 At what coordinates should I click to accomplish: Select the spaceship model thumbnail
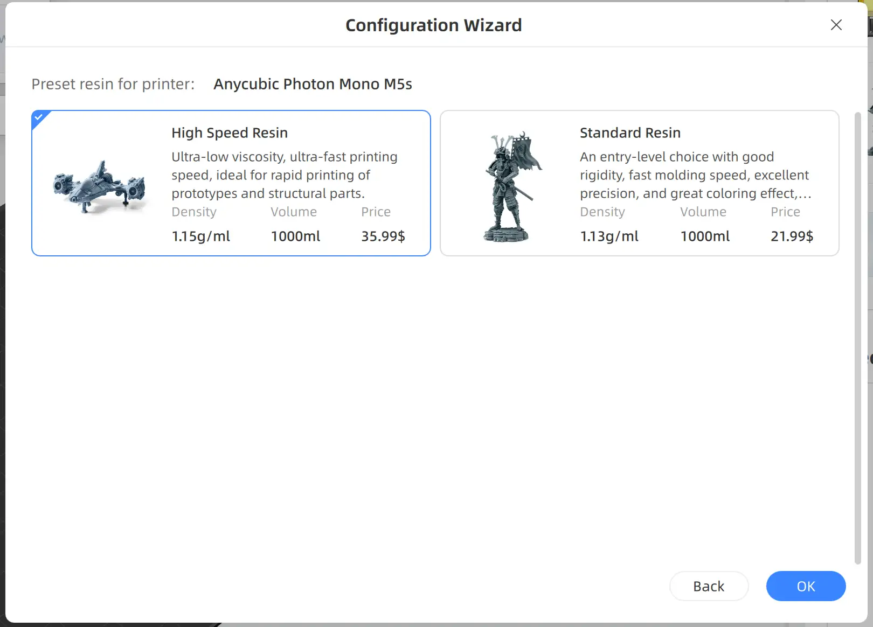pos(99,186)
